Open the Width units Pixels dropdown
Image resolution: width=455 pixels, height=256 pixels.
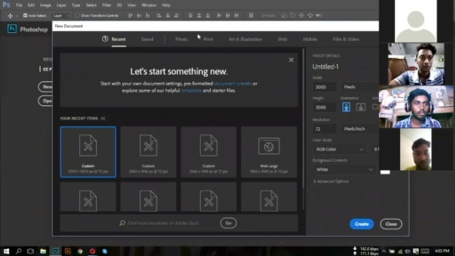pyautogui.click(x=359, y=87)
